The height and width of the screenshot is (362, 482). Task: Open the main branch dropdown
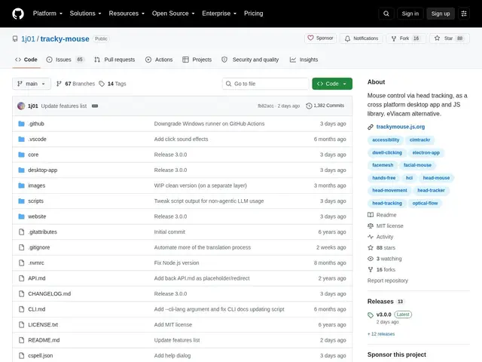coord(32,84)
